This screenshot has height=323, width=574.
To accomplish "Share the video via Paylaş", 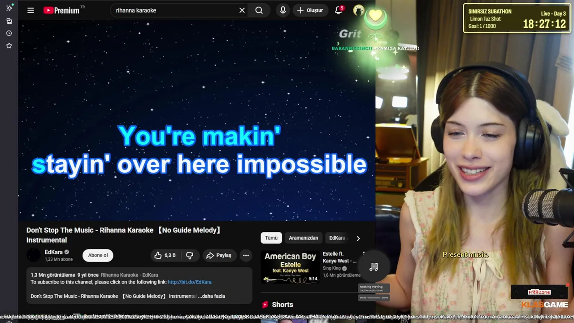I will pyautogui.click(x=219, y=255).
